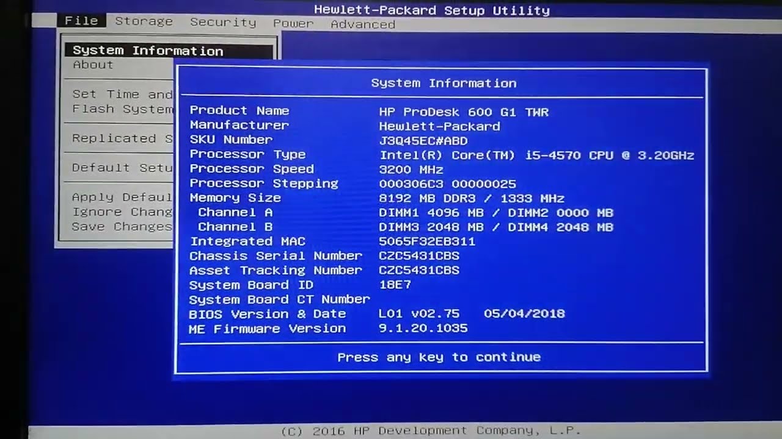
Task: Click Press any key to continue
Action: coord(439,357)
